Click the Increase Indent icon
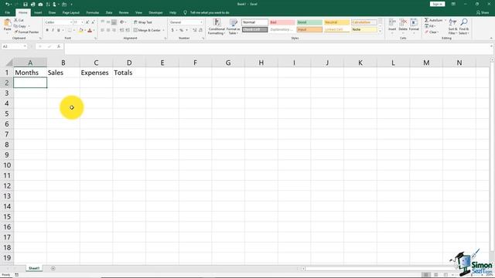 (128, 30)
